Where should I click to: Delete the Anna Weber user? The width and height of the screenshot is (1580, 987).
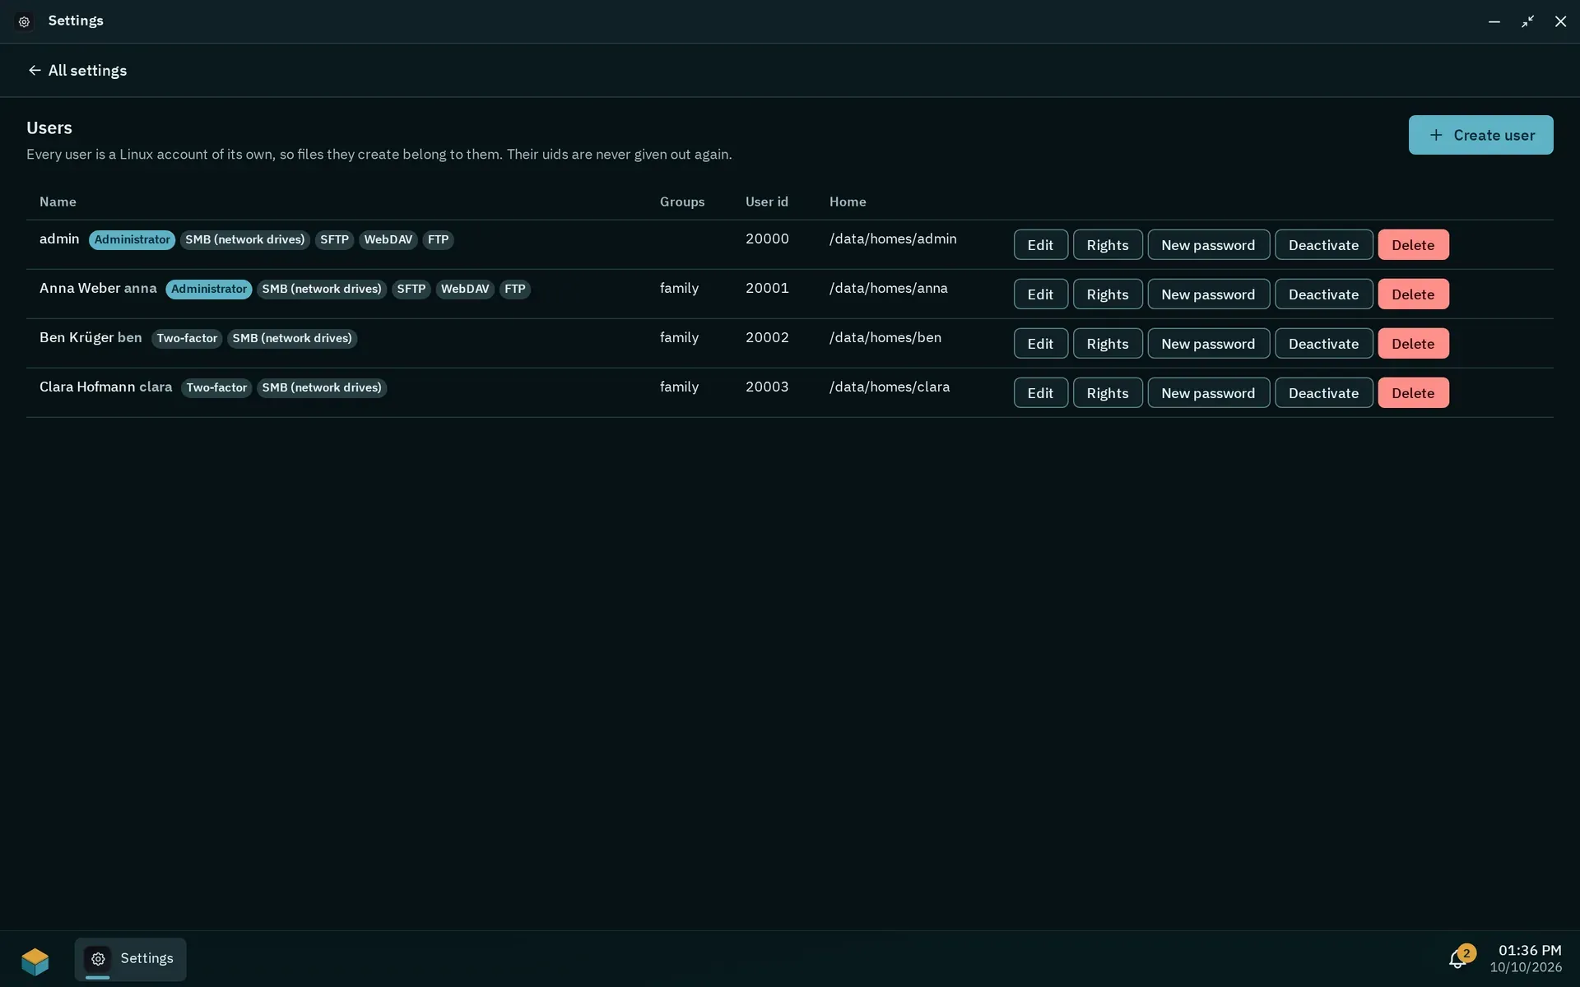pos(1413,294)
